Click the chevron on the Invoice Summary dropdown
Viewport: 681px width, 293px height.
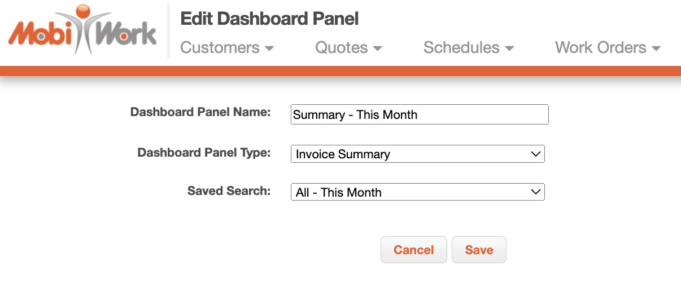pyautogui.click(x=536, y=154)
